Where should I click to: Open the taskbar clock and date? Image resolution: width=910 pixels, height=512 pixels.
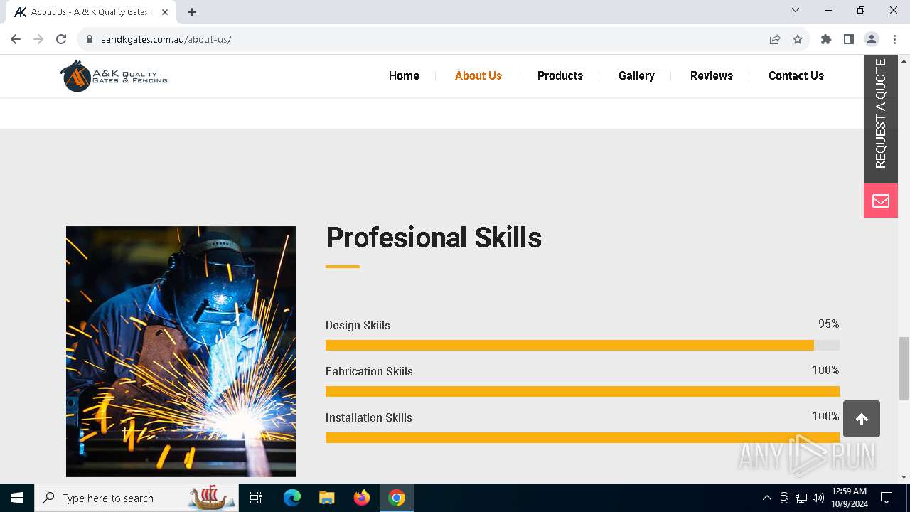[849, 498]
